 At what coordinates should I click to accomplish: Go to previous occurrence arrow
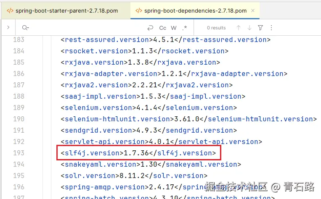239,28
